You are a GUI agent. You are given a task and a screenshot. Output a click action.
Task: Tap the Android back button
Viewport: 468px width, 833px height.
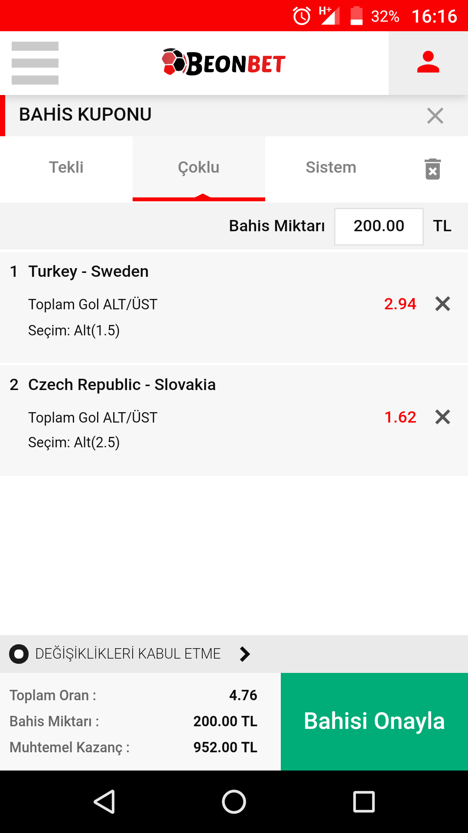click(x=104, y=801)
